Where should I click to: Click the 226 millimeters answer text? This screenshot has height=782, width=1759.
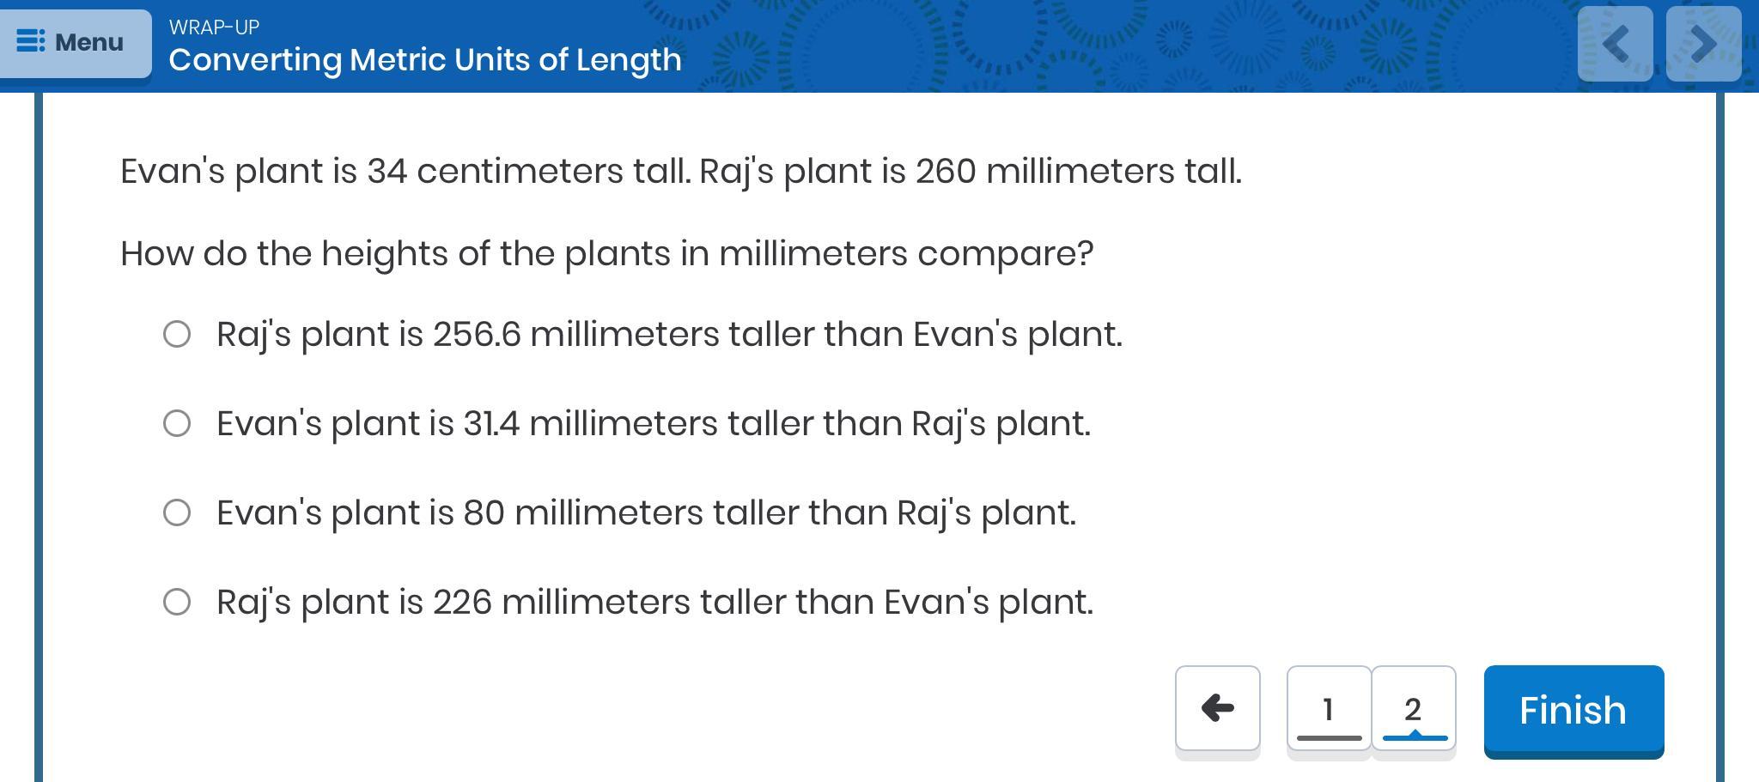[654, 602]
